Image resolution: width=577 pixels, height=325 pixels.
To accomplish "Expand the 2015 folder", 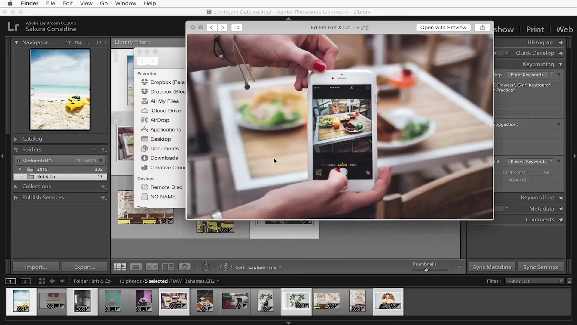I will 20,169.
